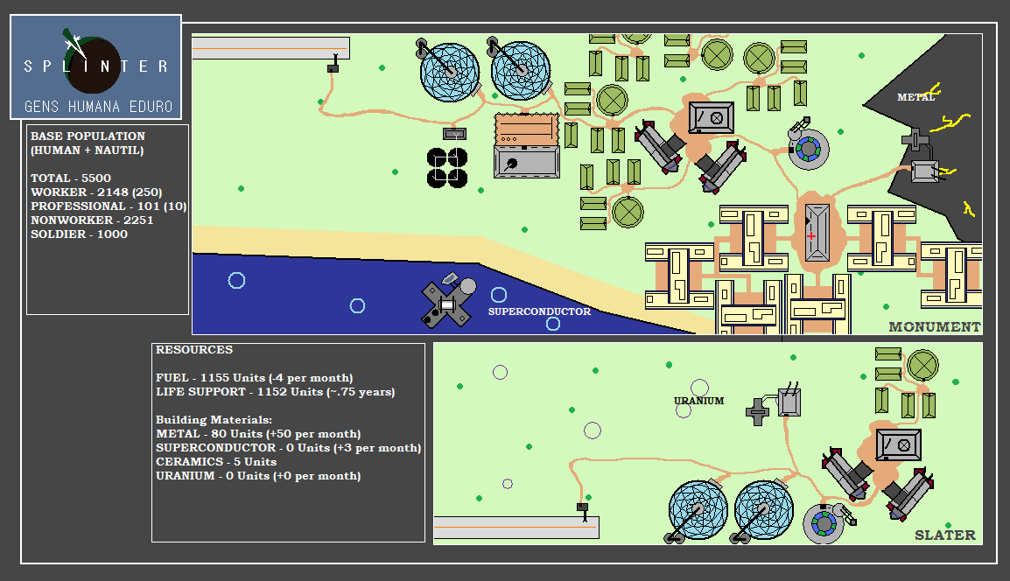Select the left geodesic dome in Monument
Screen dimensions: 1010x581
[x=450, y=73]
